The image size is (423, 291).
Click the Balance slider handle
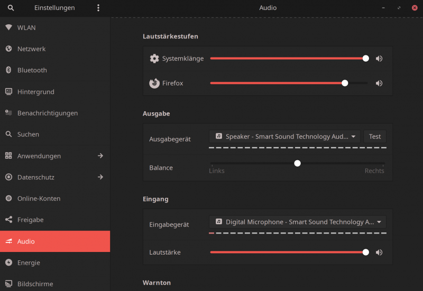[297, 163]
